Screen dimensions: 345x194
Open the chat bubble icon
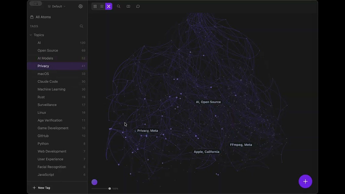[138, 6]
